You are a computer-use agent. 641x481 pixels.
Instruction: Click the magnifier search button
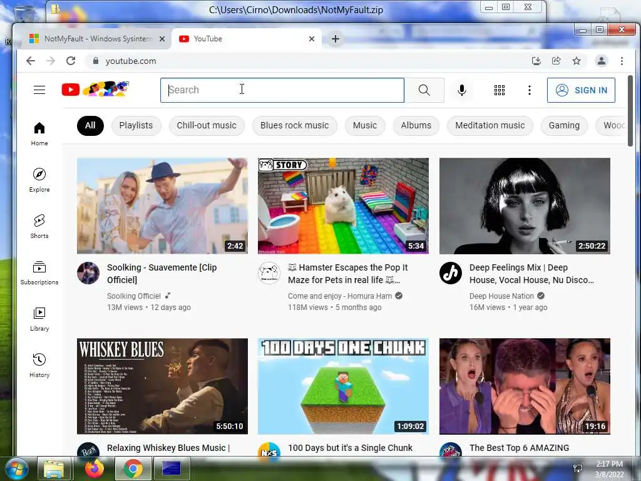[424, 90]
